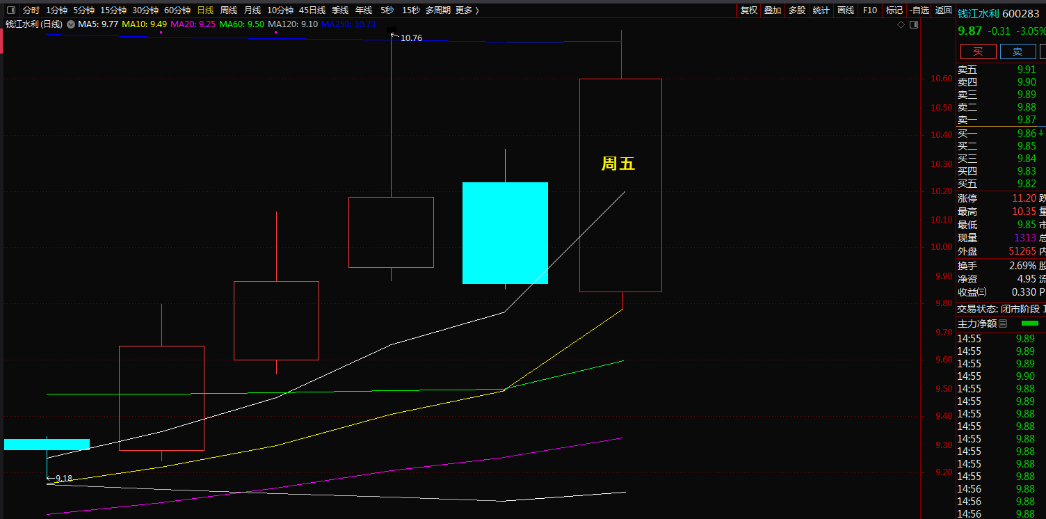Viewport: 1046px width, 519px height.
Task: Click the 9.18 low price marker
Action: pos(64,478)
